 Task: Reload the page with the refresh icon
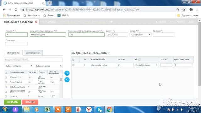tap(16, 10)
